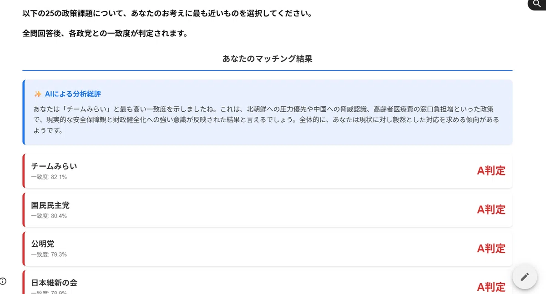Select the 公明党 party name
The width and height of the screenshot is (546, 294).
(42, 244)
